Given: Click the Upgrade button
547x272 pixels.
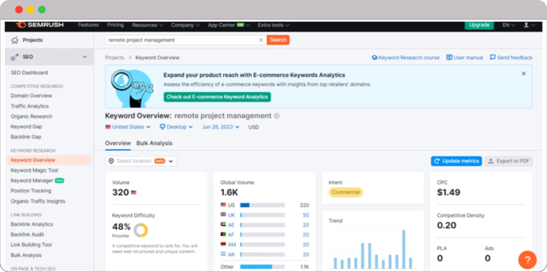Looking at the screenshot, I should click(479, 25).
